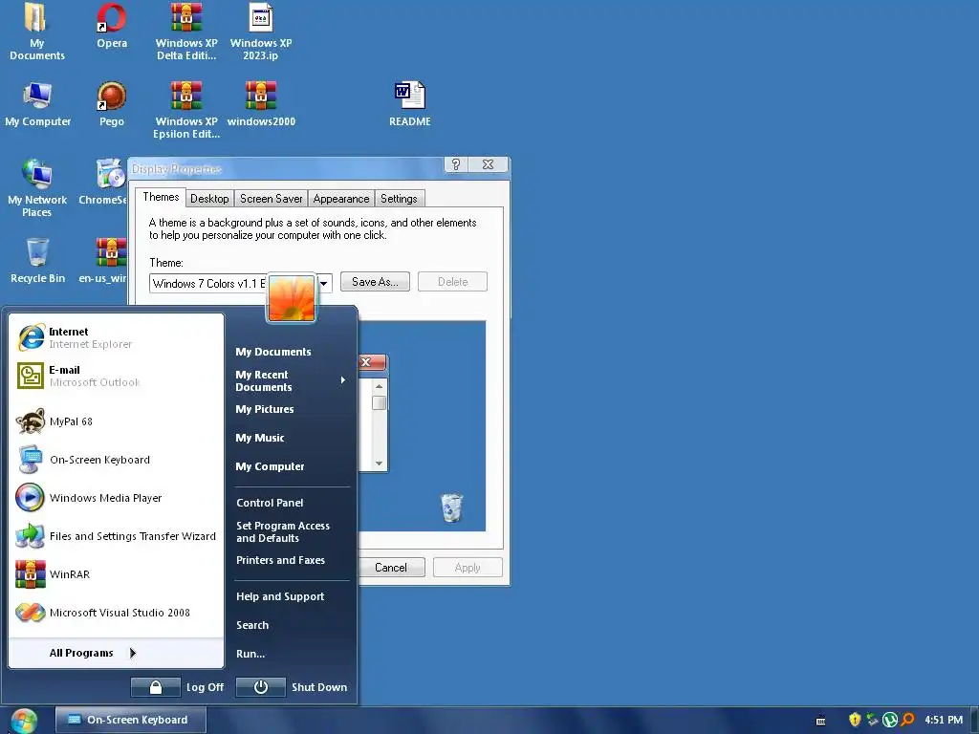
Task: Open On-Screen Keyboard from the Start menu list
Action: click(x=116, y=460)
